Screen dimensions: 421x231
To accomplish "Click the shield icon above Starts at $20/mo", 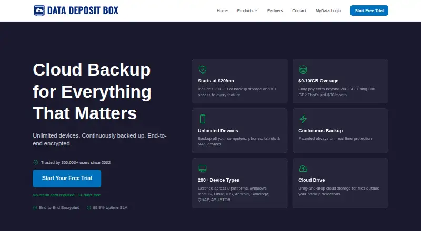I will pos(203,69).
